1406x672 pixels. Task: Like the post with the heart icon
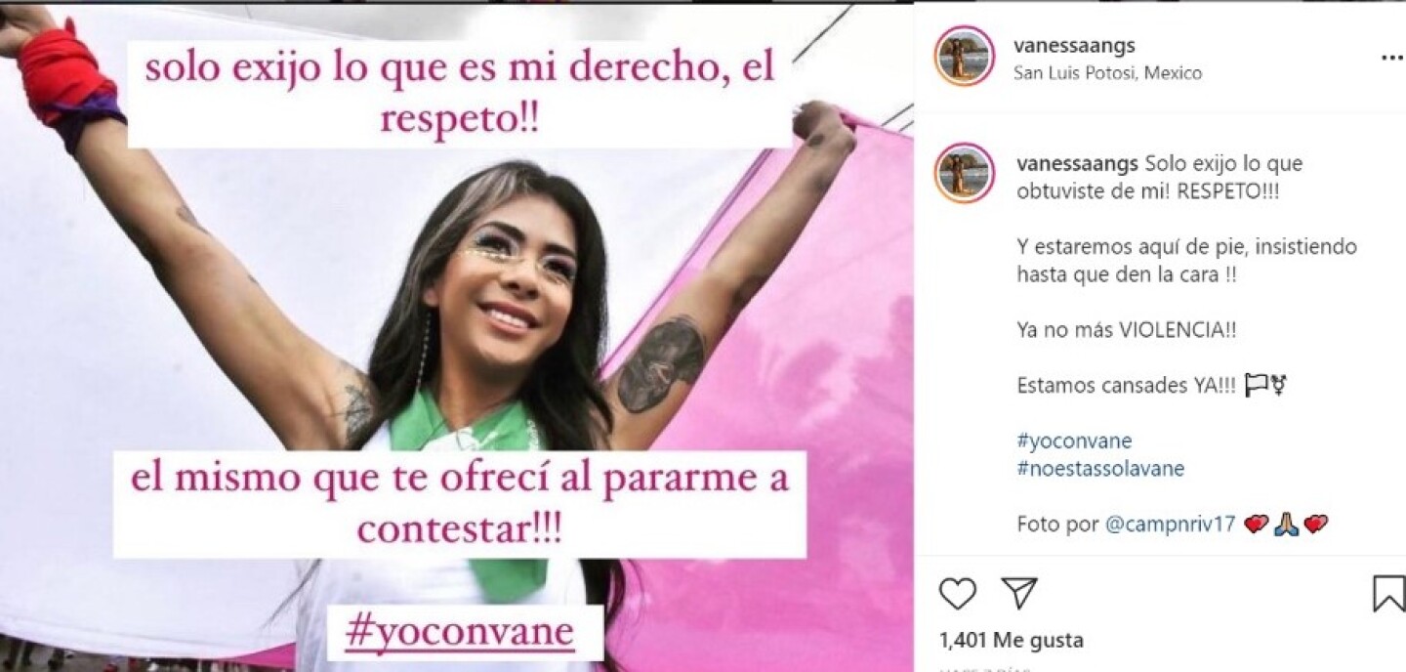[x=958, y=593]
